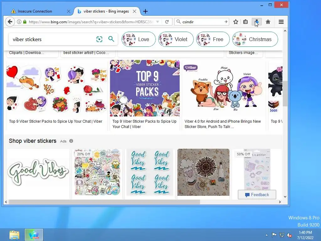Close the Insecure Connection tab
Image resolution: width=321 pixels, height=241 pixels.
[x=69, y=11]
